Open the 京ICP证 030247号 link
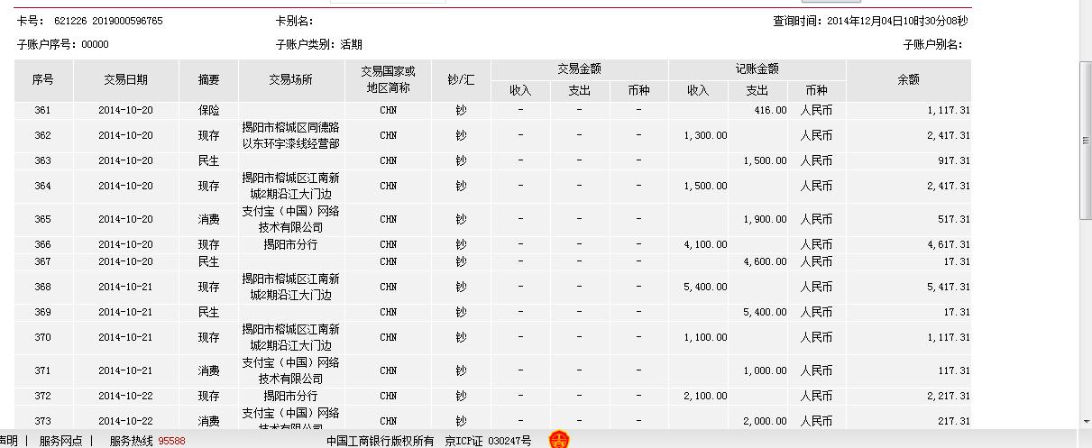 [488, 441]
